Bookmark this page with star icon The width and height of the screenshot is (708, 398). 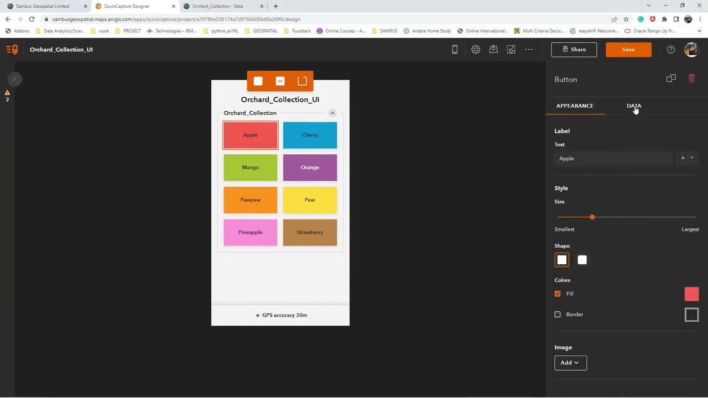pos(626,19)
